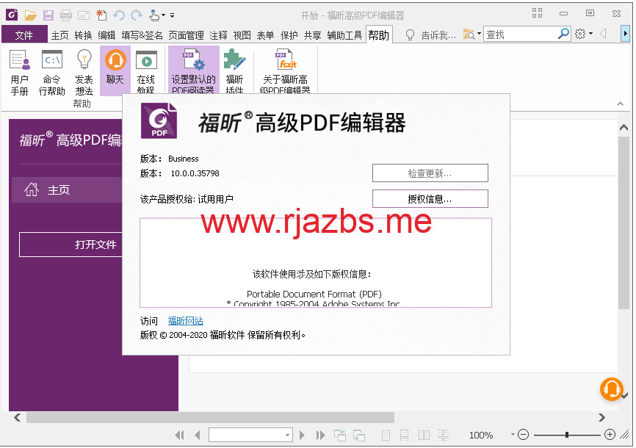Go to the previous page

(198, 436)
